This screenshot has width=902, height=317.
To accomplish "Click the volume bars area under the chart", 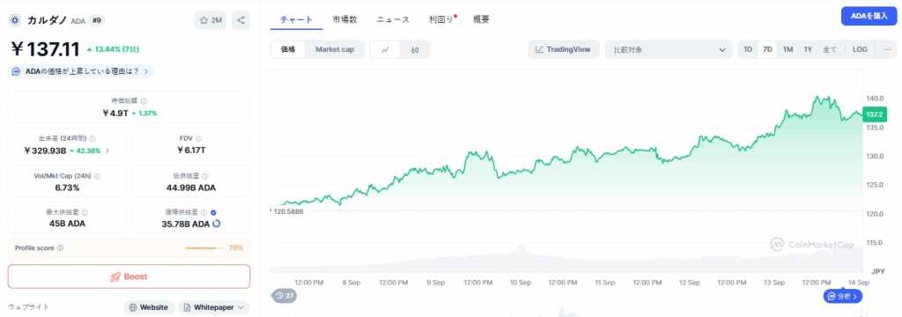I will point(566,261).
